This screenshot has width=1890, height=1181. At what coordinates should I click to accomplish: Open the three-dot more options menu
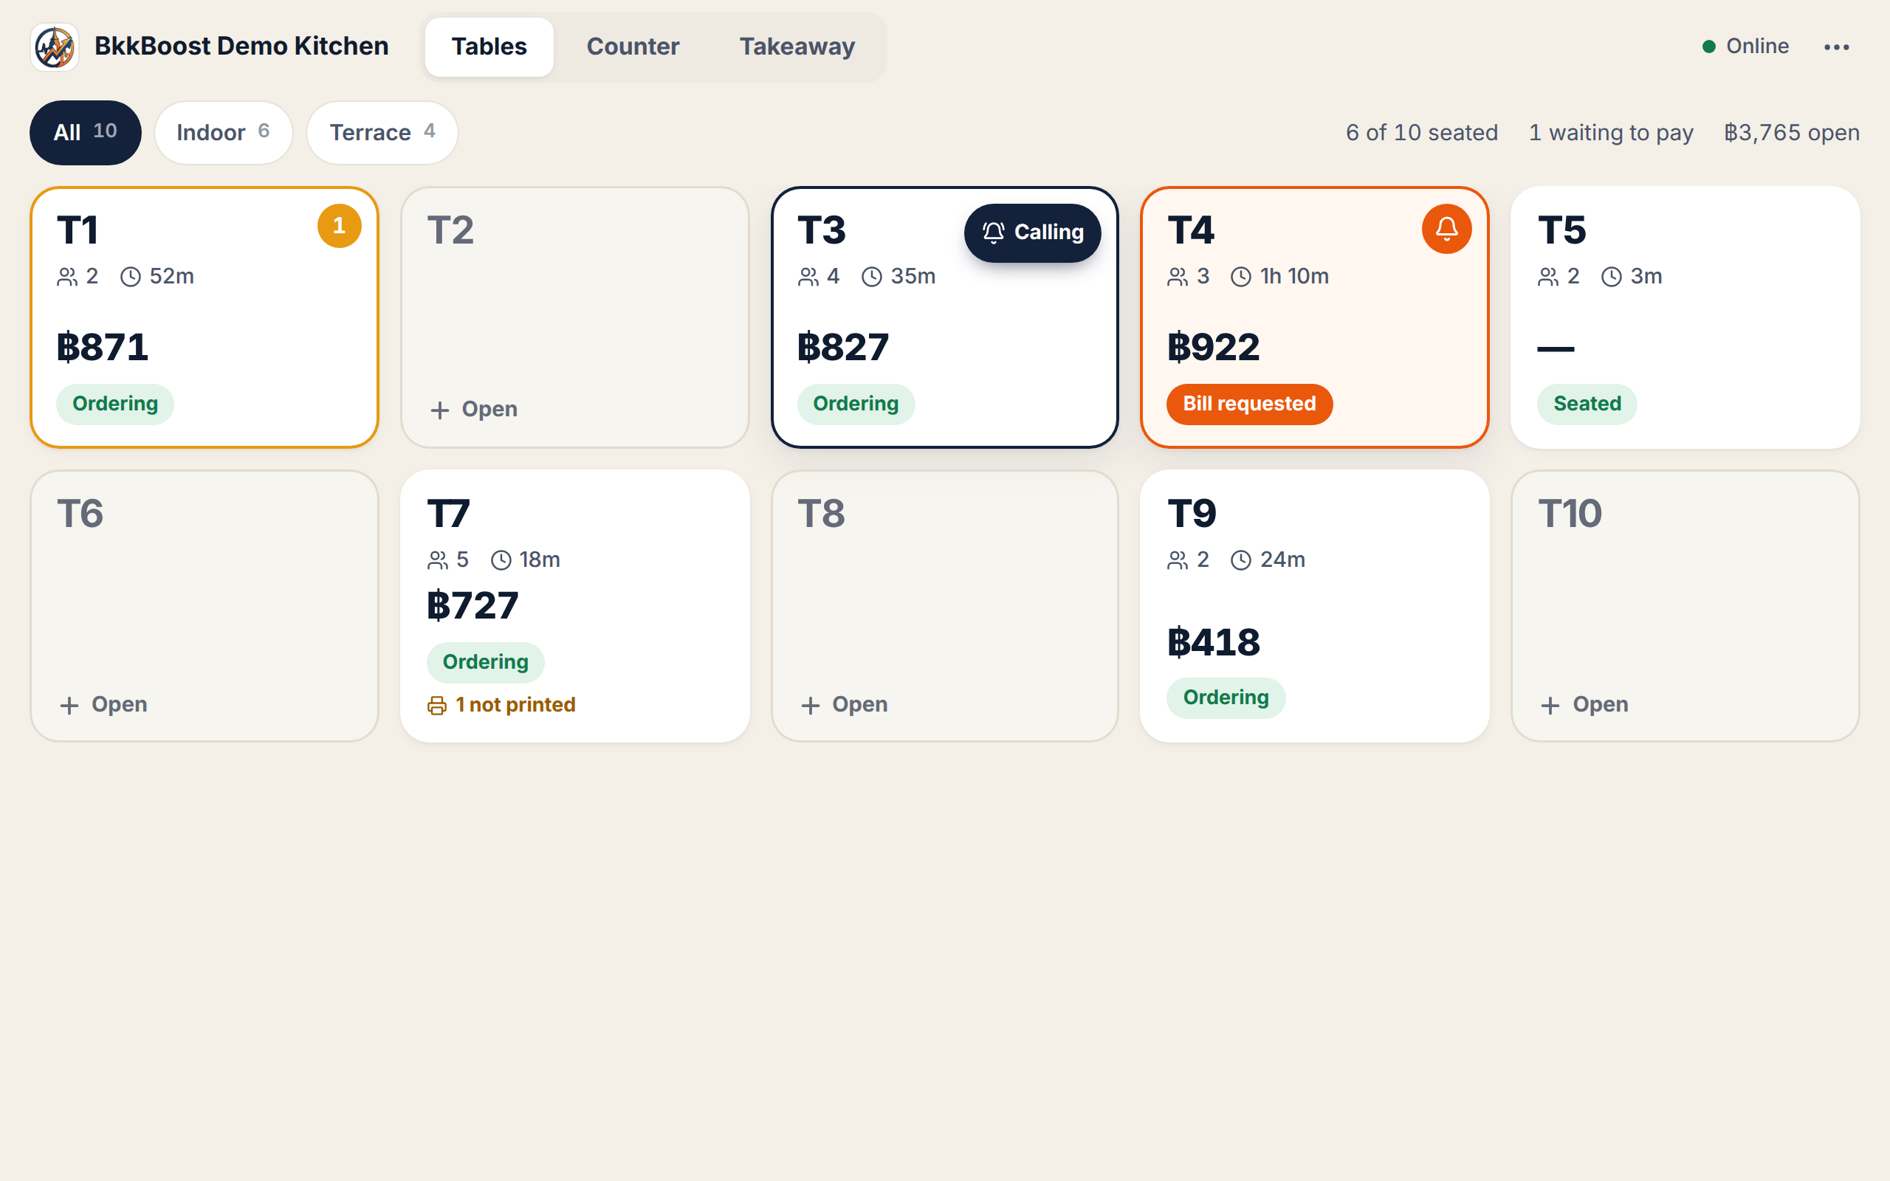1836,47
